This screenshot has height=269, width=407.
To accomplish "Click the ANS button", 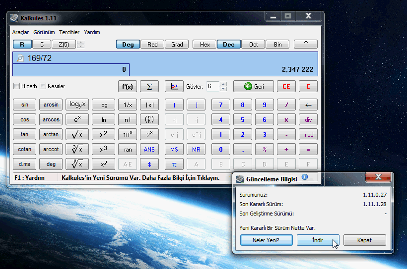I will point(149,149).
